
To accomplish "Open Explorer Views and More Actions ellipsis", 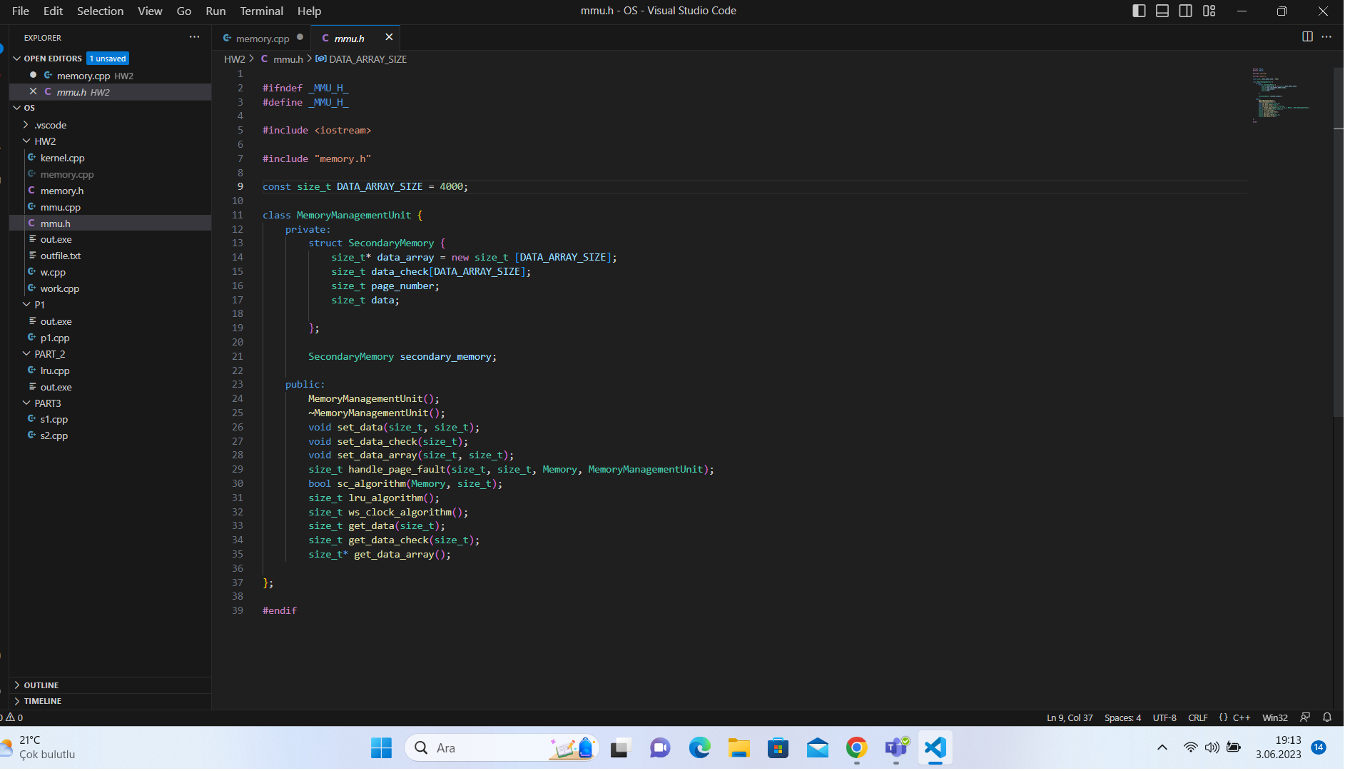I will click(194, 37).
